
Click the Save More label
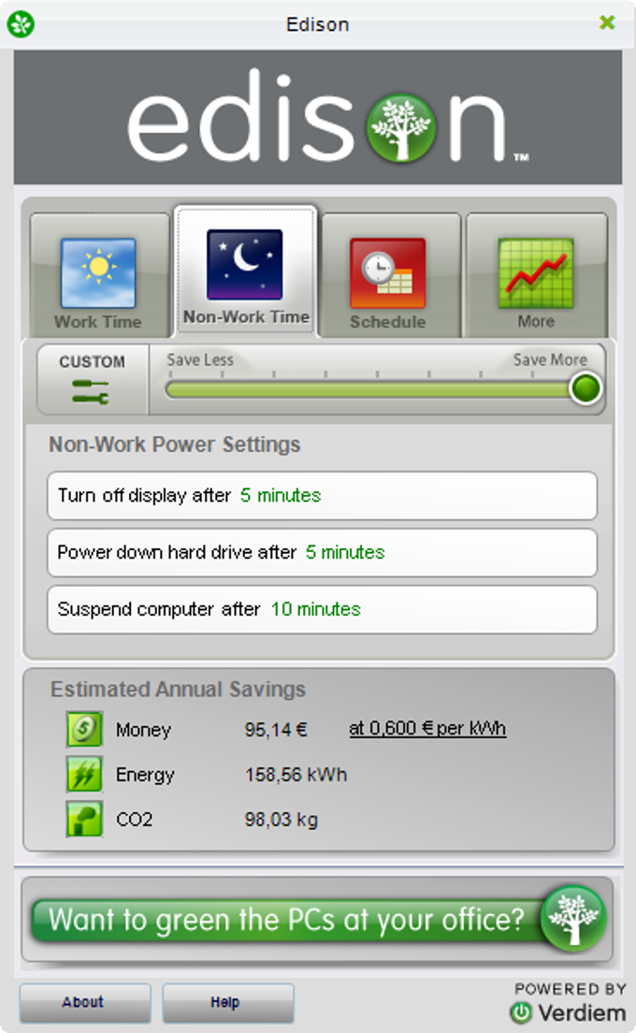(x=550, y=359)
